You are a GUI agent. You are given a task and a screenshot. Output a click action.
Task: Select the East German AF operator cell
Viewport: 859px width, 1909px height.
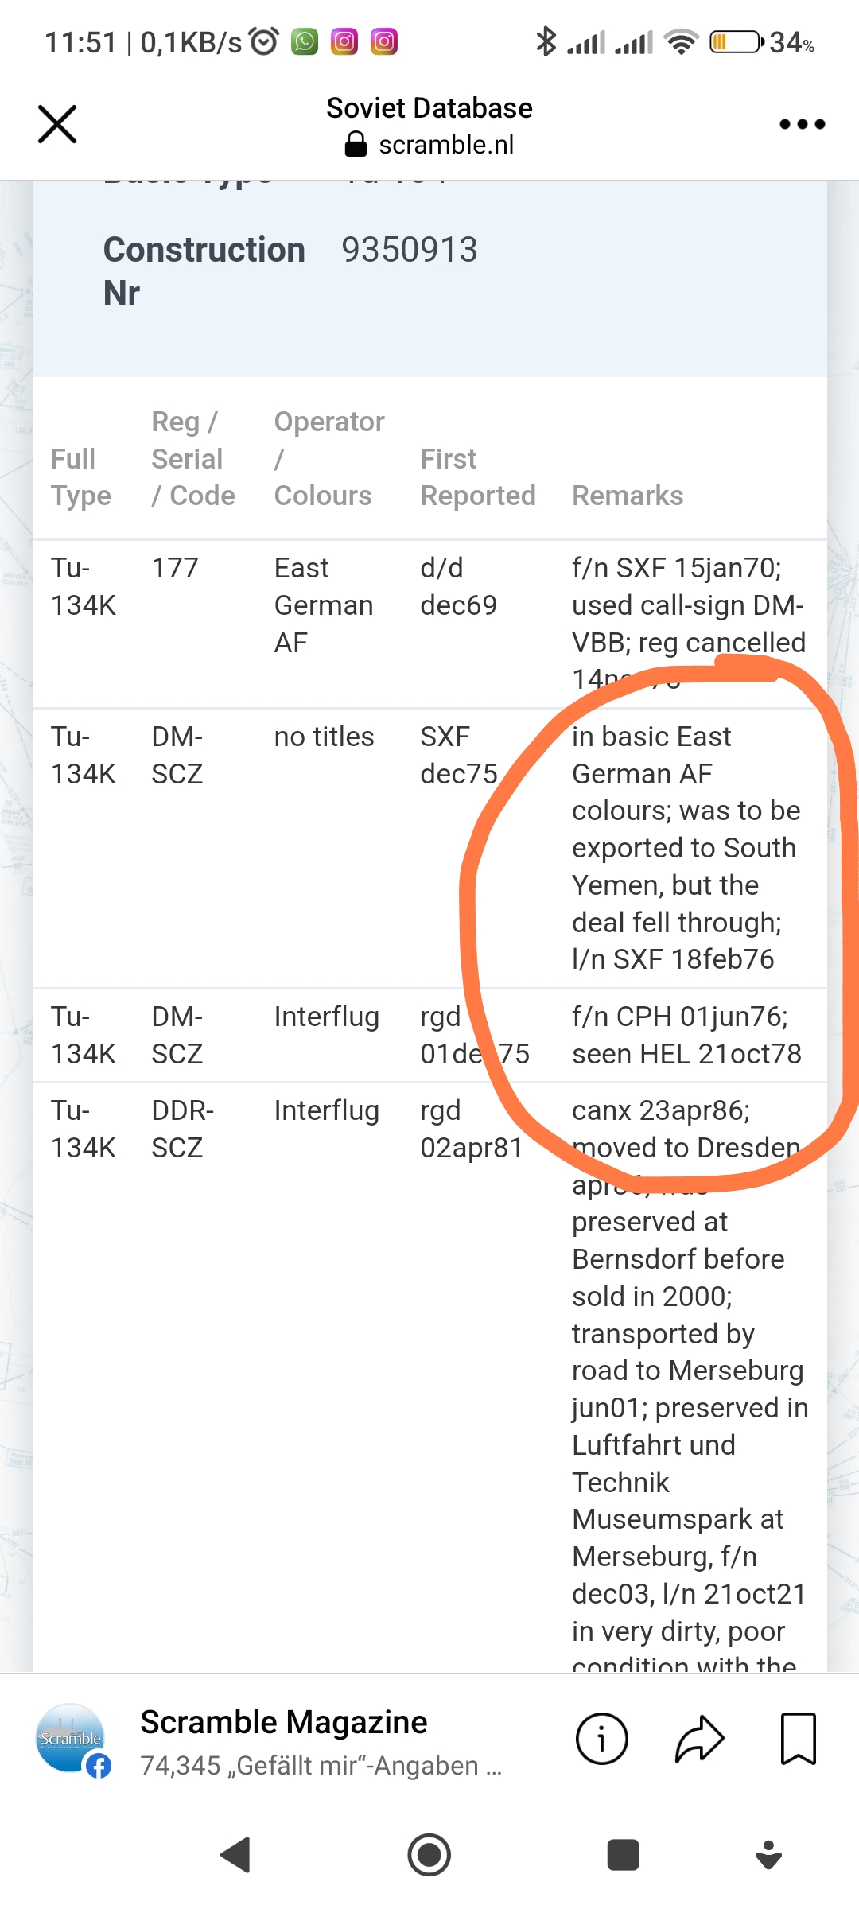point(323,605)
